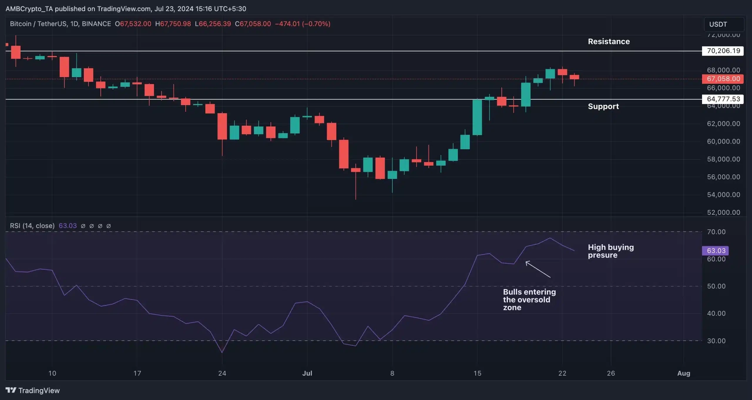752x400 pixels.
Task: Click the 'High buying presure' annotation
Action: point(611,251)
